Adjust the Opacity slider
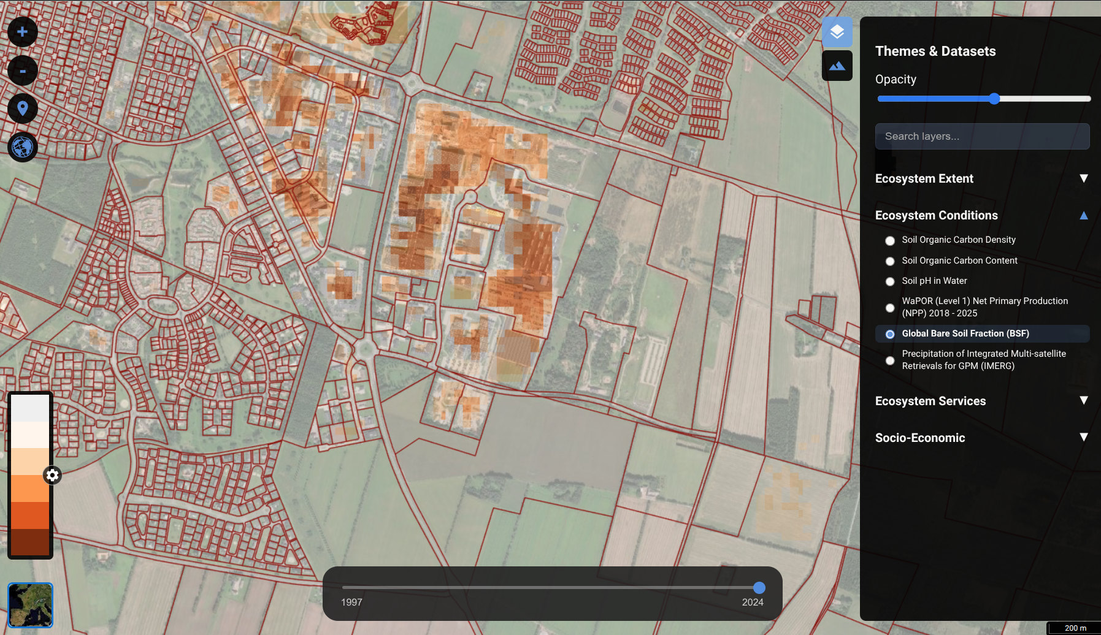 [x=994, y=98]
